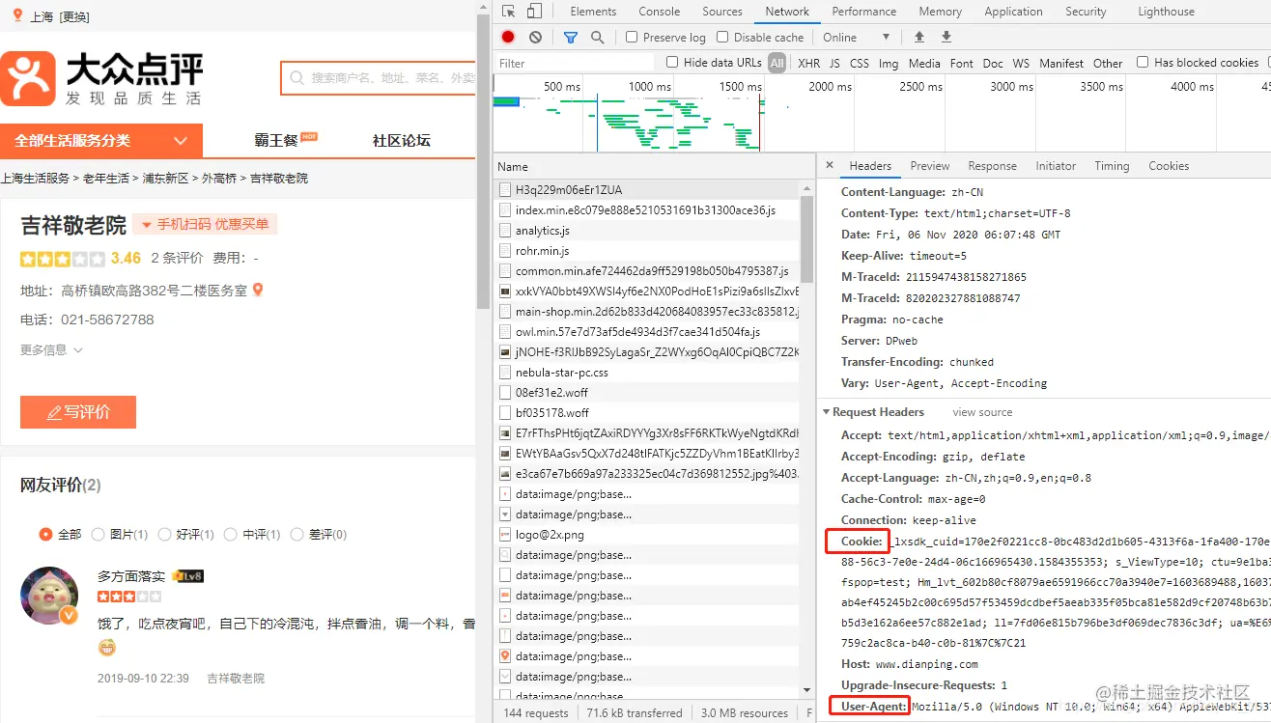
Task: Open the Application tab
Action: click(1013, 12)
